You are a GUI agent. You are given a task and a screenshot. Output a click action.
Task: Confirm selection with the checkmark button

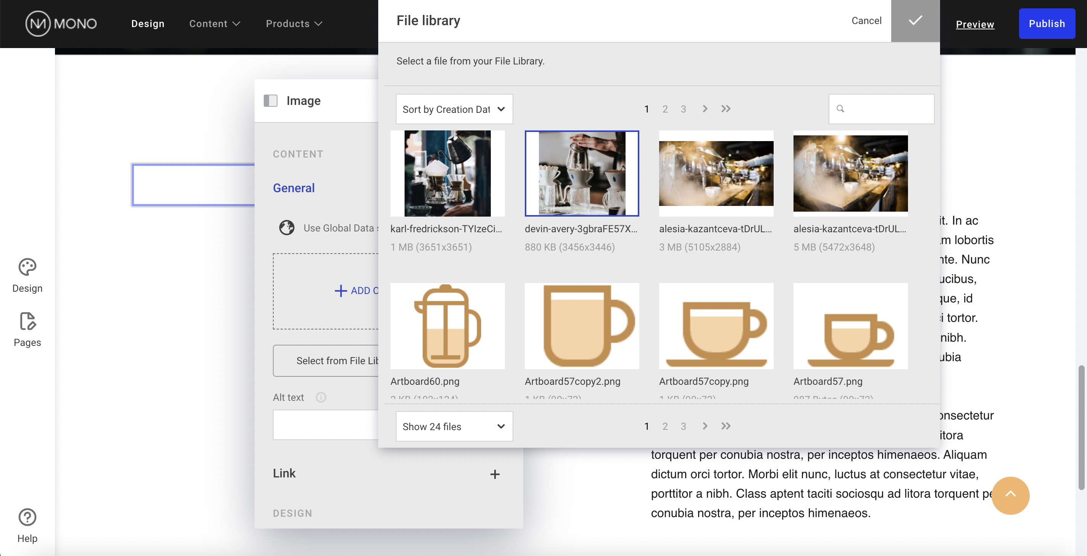click(x=915, y=21)
